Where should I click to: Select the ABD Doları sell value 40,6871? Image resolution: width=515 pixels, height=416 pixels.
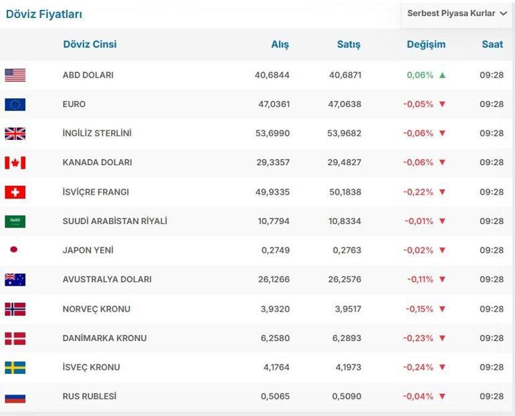coord(345,75)
